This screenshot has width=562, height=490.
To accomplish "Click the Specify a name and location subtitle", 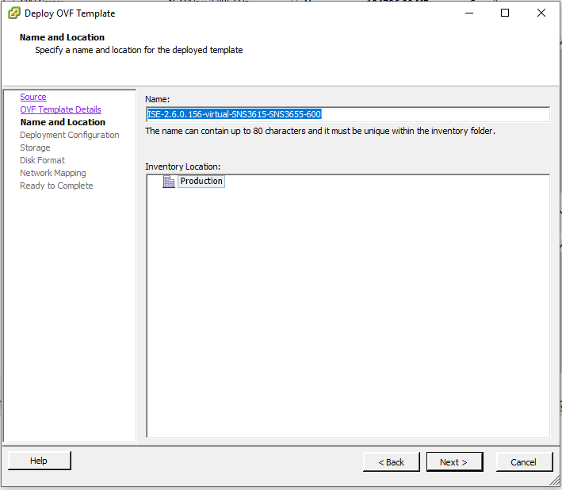I will coord(139,50).
